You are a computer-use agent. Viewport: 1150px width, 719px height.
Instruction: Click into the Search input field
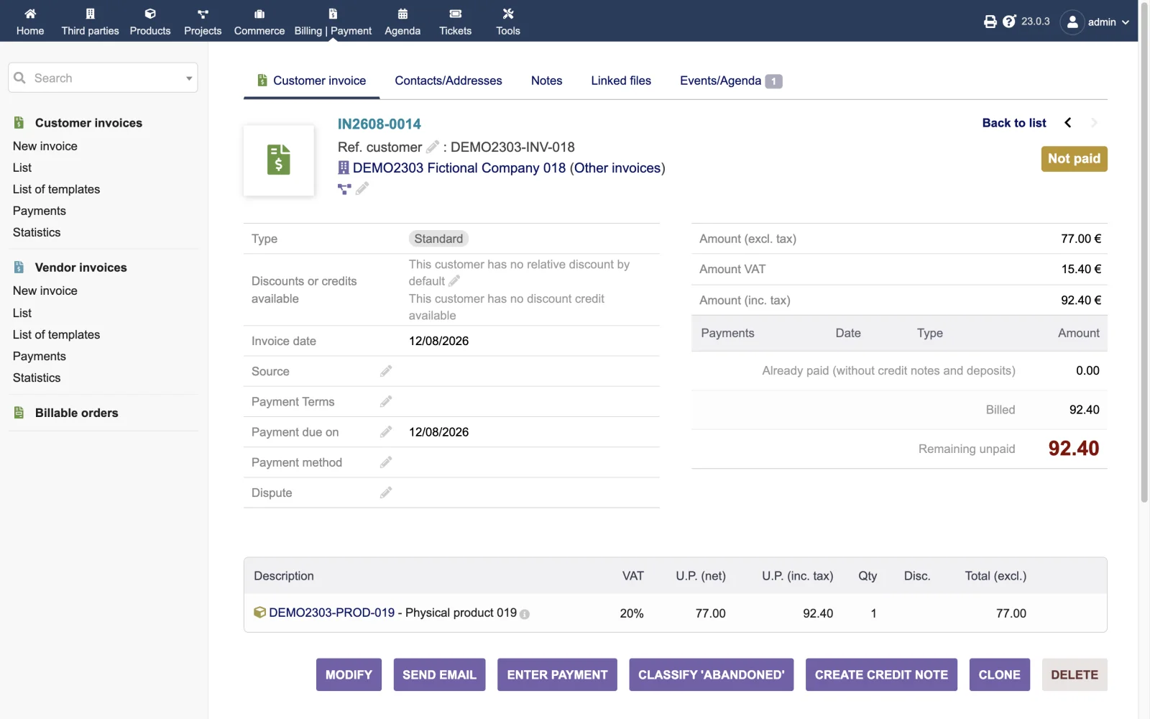coord(103,78)
